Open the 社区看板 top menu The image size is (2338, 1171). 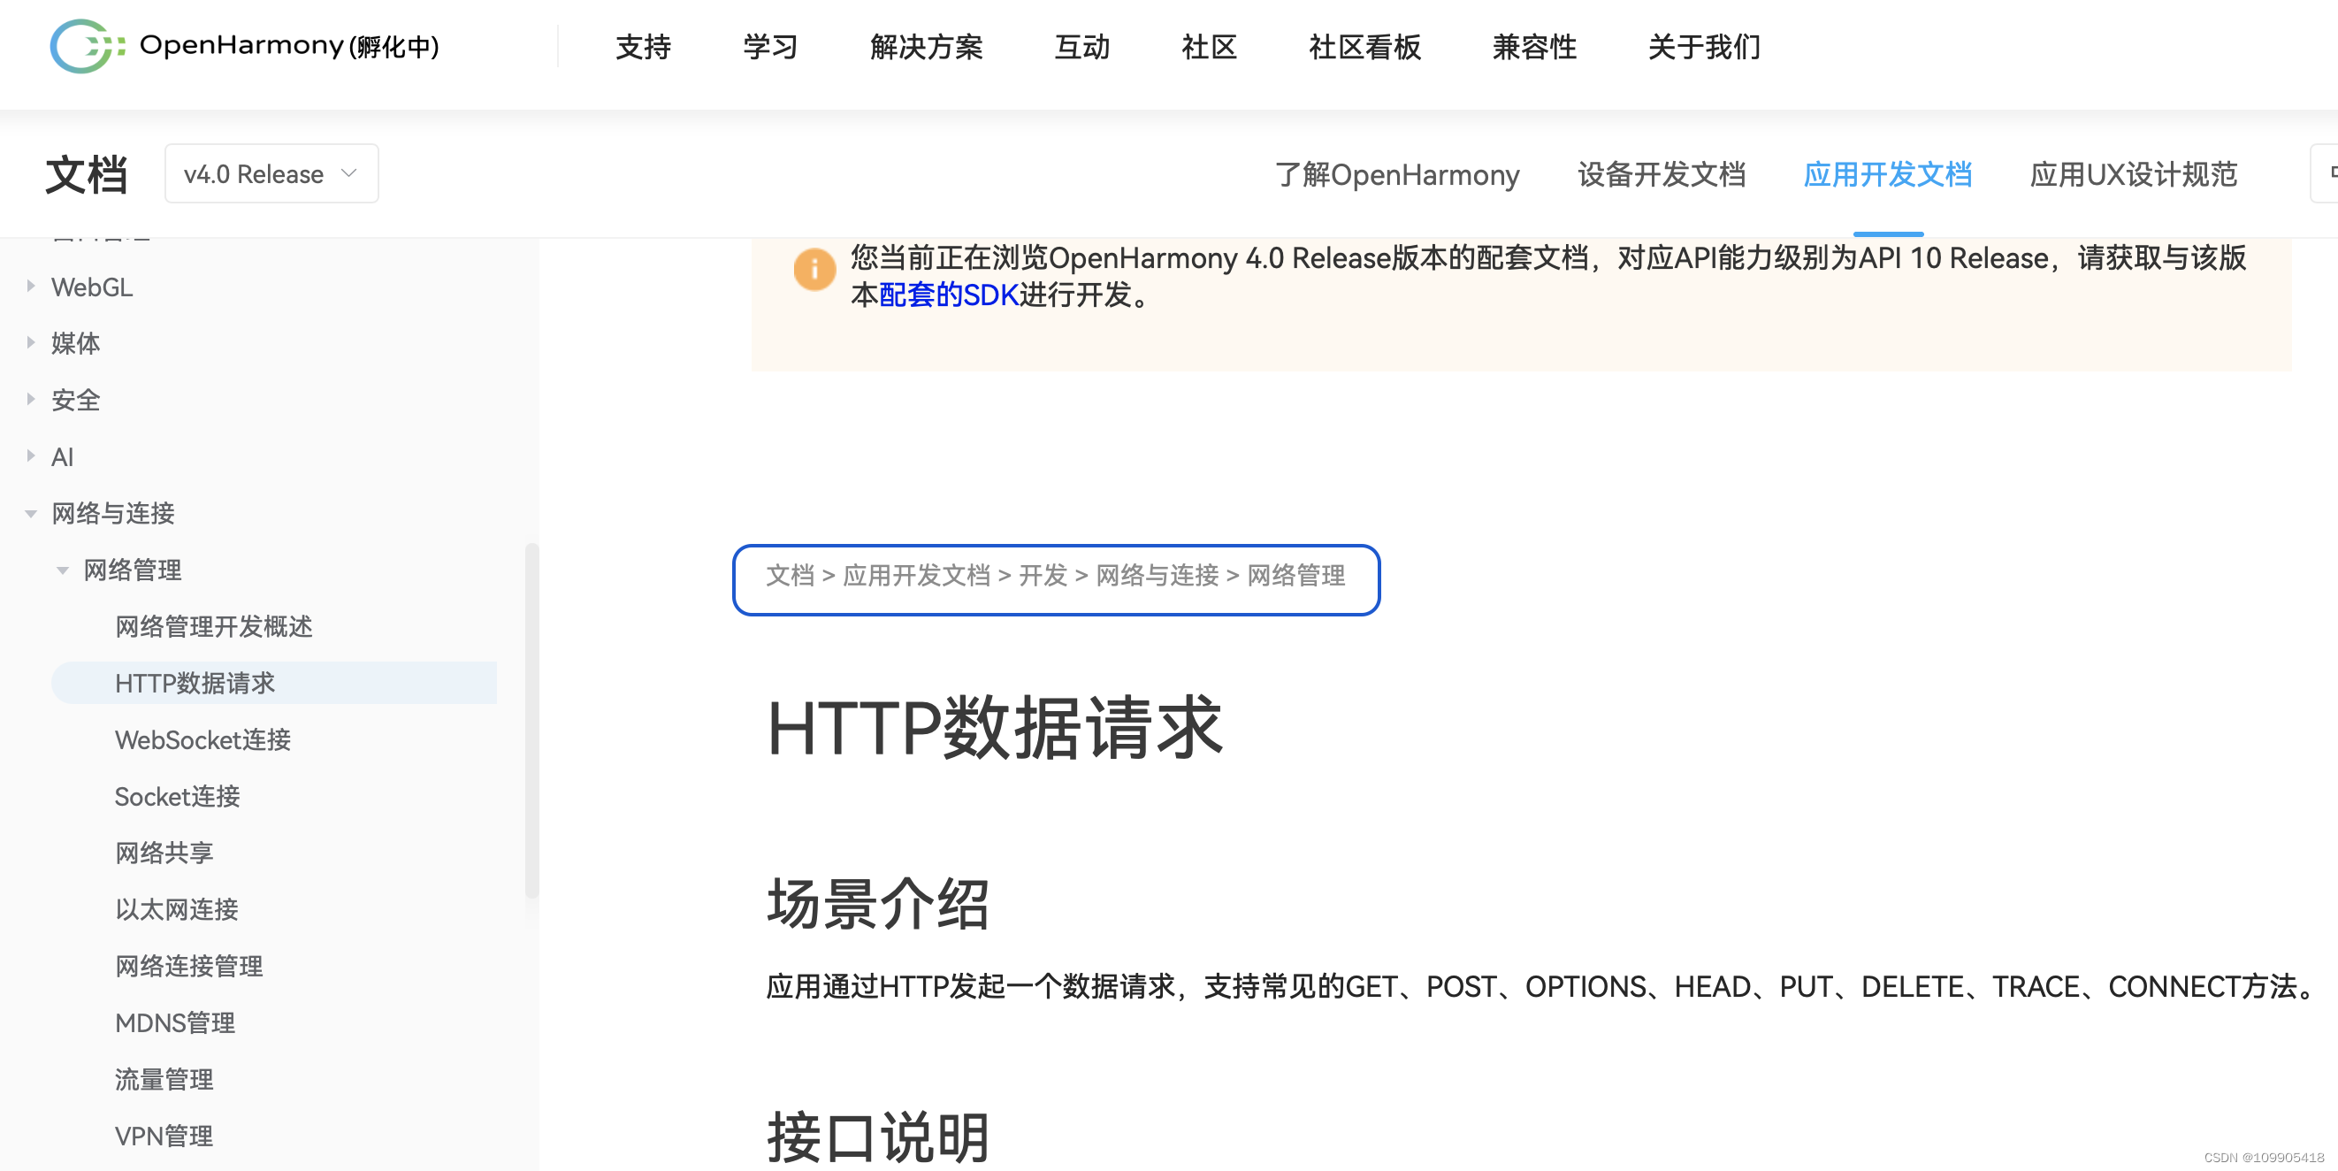(1365, 46)
